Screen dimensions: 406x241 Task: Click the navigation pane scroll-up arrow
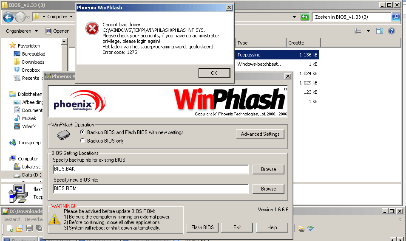pos(64,41)
